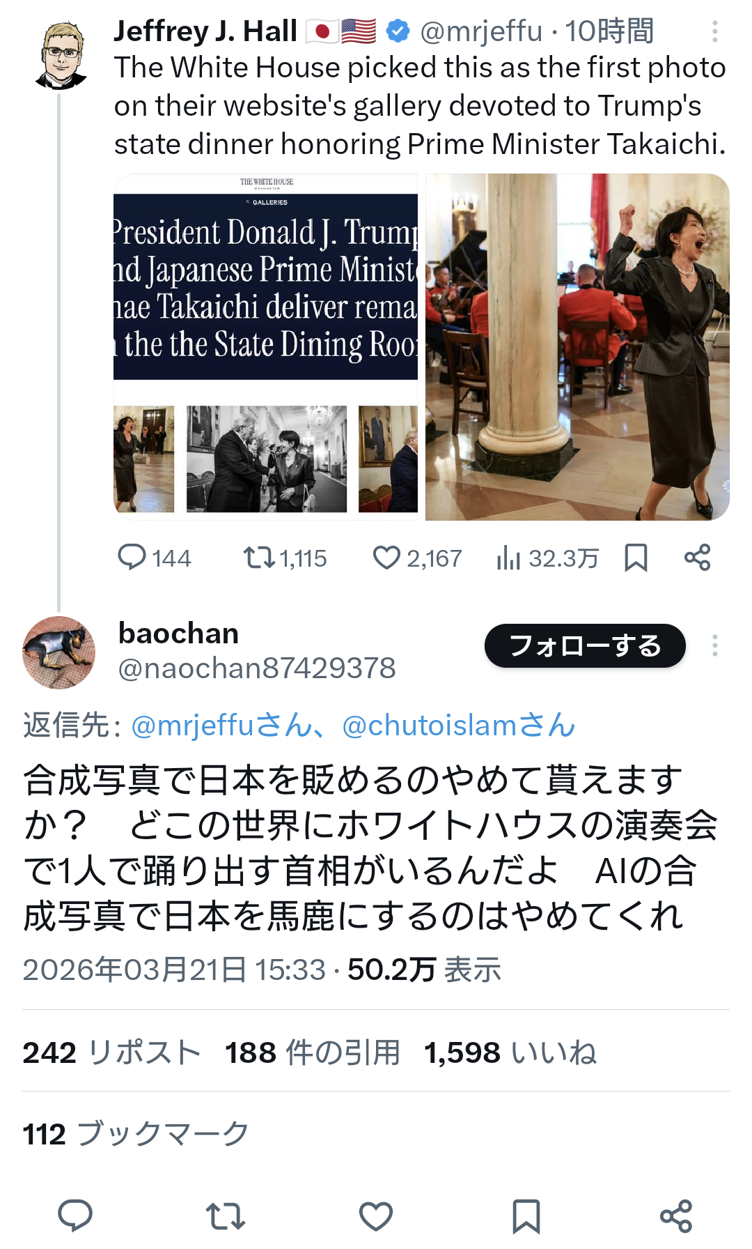Toggle bookmark on baochan's reply
752x1249 pixels.
pyautogui.click(x=526, y=1216)
